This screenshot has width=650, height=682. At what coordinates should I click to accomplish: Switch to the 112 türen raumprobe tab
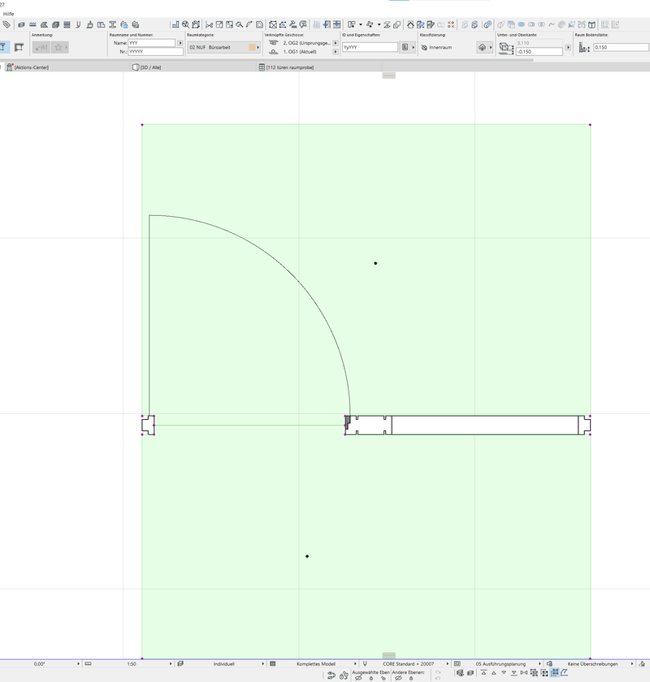290,67
